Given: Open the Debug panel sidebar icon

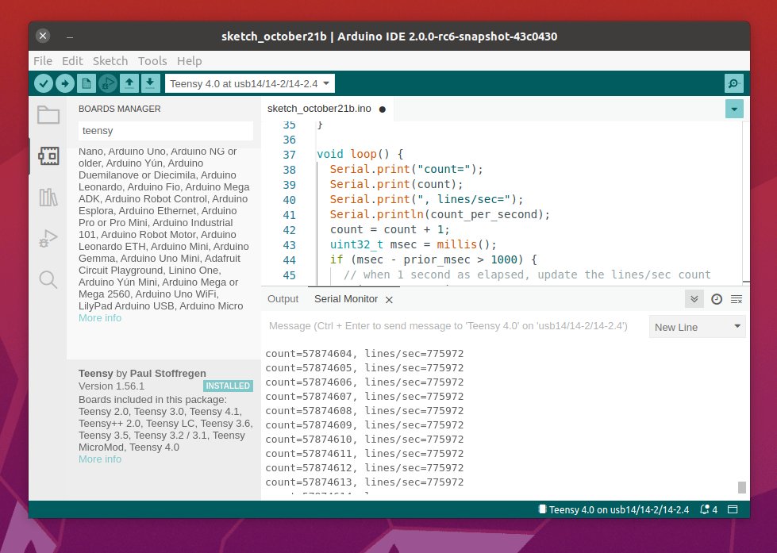Looking at the screenshot, I should pos(48,238).
